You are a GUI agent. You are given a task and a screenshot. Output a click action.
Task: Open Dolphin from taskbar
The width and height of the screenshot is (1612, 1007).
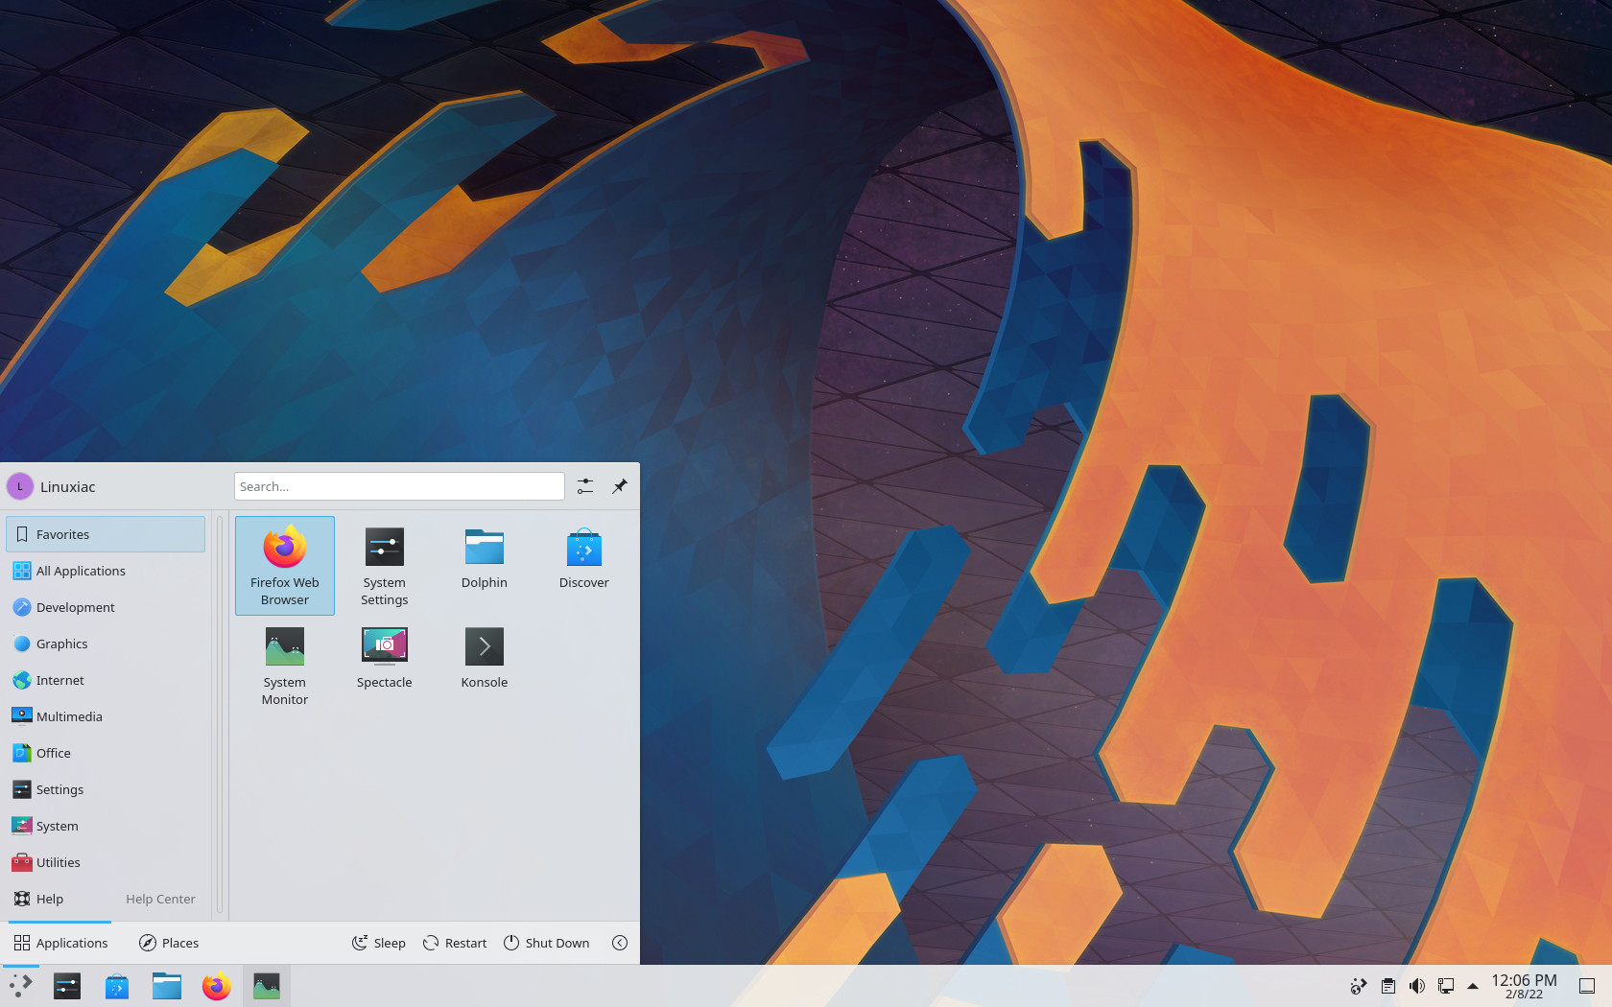[x=167, y=986]
